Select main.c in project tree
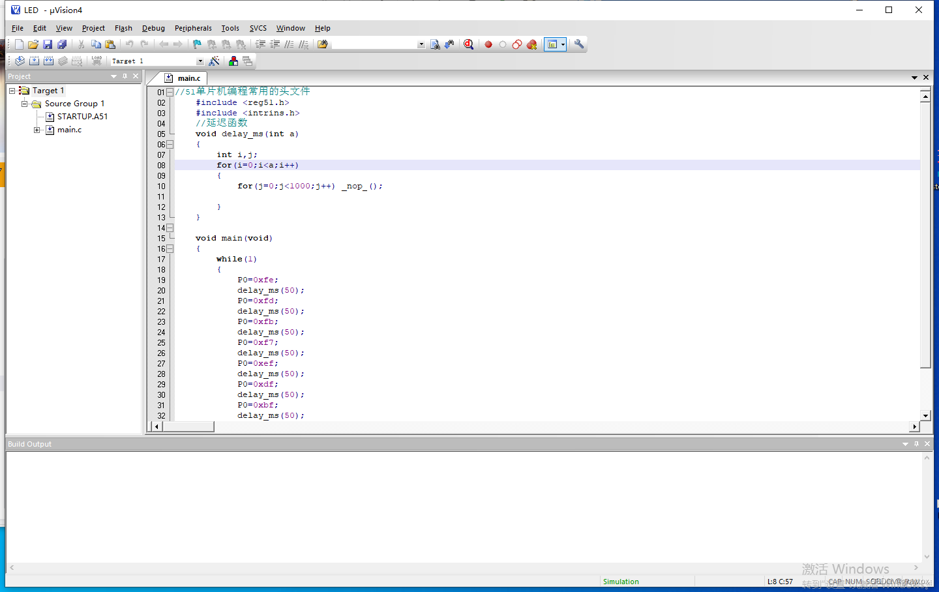 coord(69,130)
